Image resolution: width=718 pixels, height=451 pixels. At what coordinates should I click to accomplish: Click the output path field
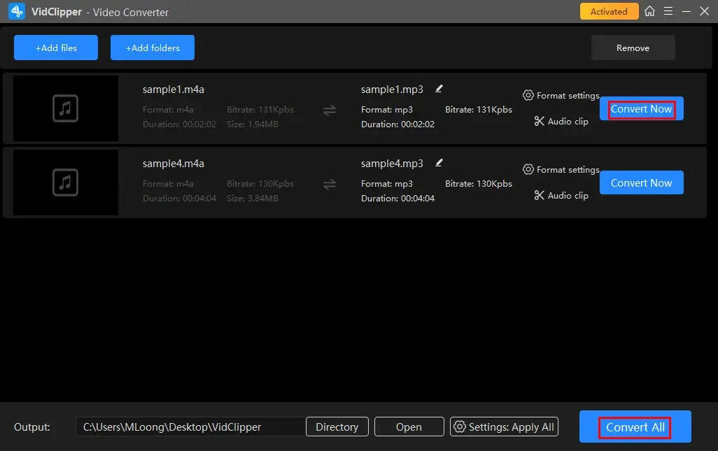coord(190,427)
